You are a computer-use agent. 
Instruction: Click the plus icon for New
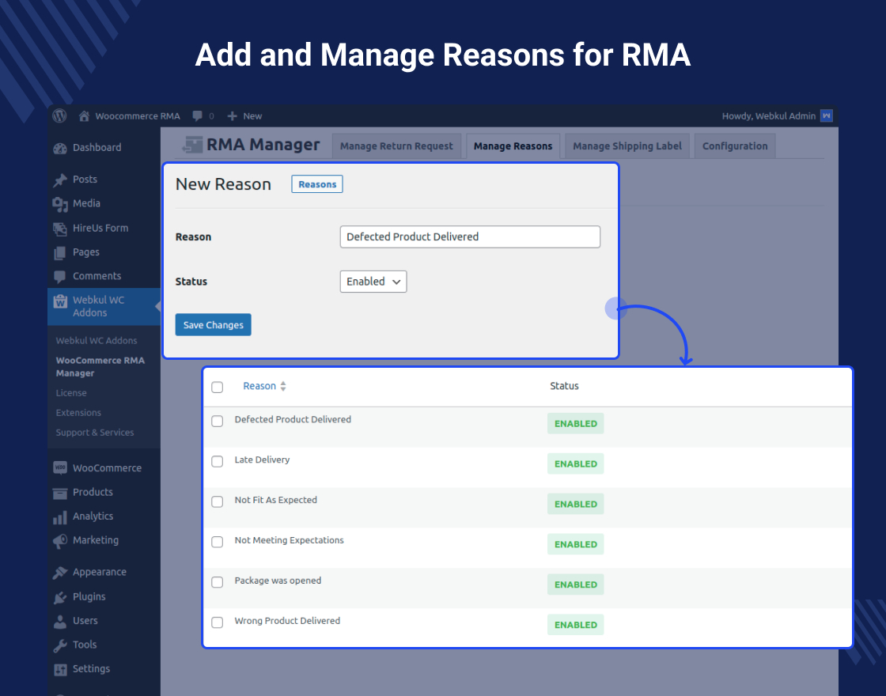click(x=232, y=115)
